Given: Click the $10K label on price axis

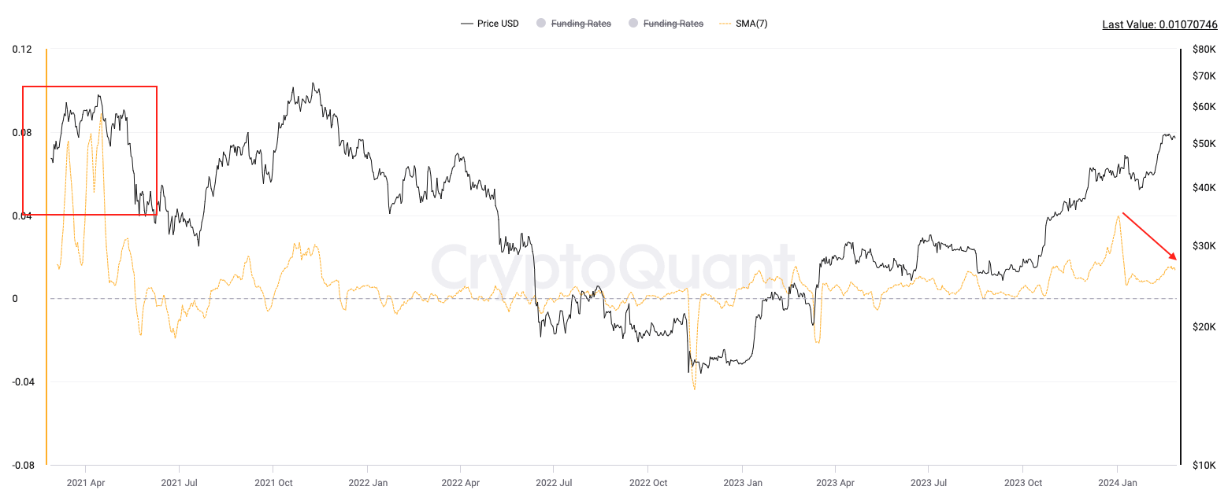Looking at the screenshot, I should point(1205,465).
